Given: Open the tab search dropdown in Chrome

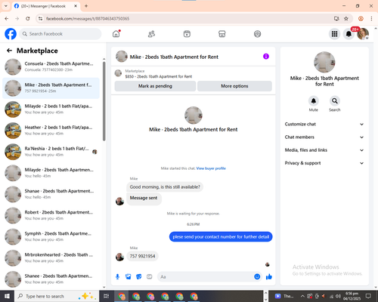Looking at the screenshot, I should point(5,6).
